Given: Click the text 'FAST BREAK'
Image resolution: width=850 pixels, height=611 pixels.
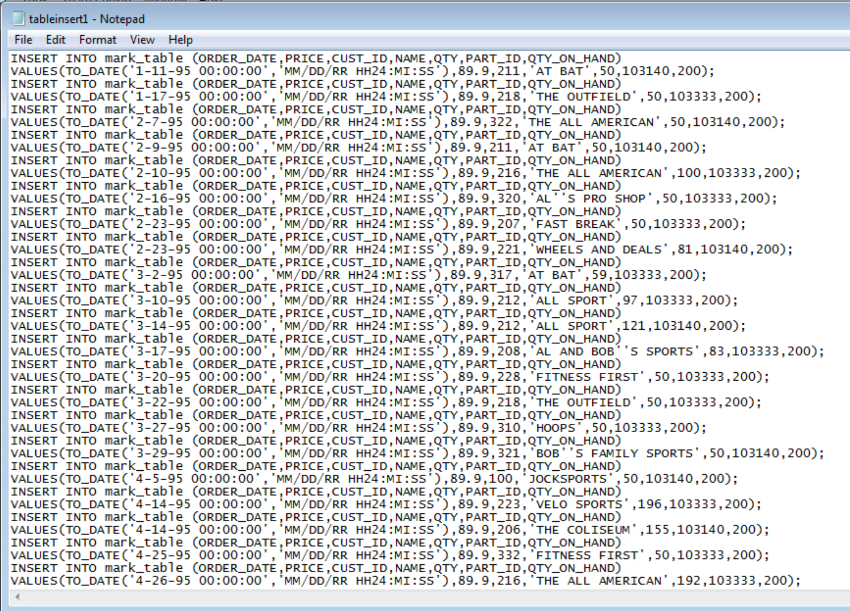Looking at the screenshot, I should pyautogui.click(x=575, y=224).
